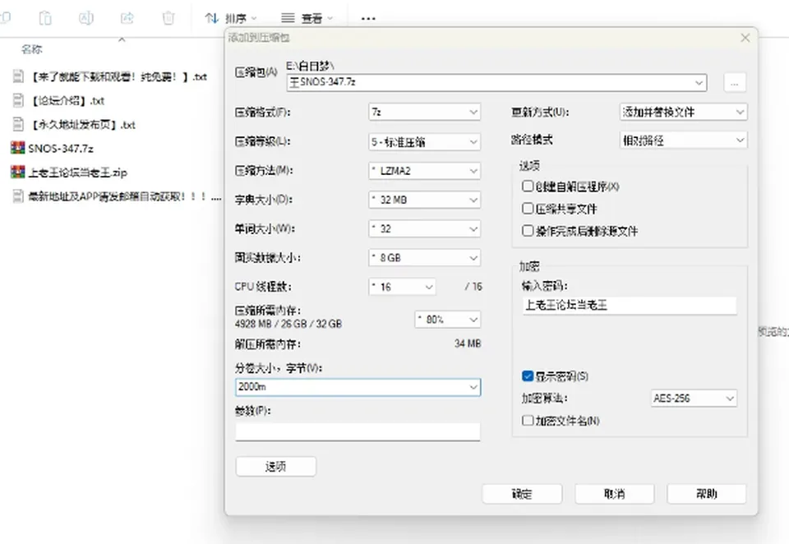
Task: Open the 压缩方法 dropdown showing LZMA2
Action: click(424, 171)
